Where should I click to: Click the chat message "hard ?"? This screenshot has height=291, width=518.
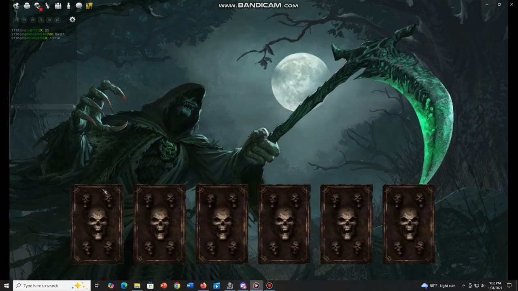click(60, 34)
